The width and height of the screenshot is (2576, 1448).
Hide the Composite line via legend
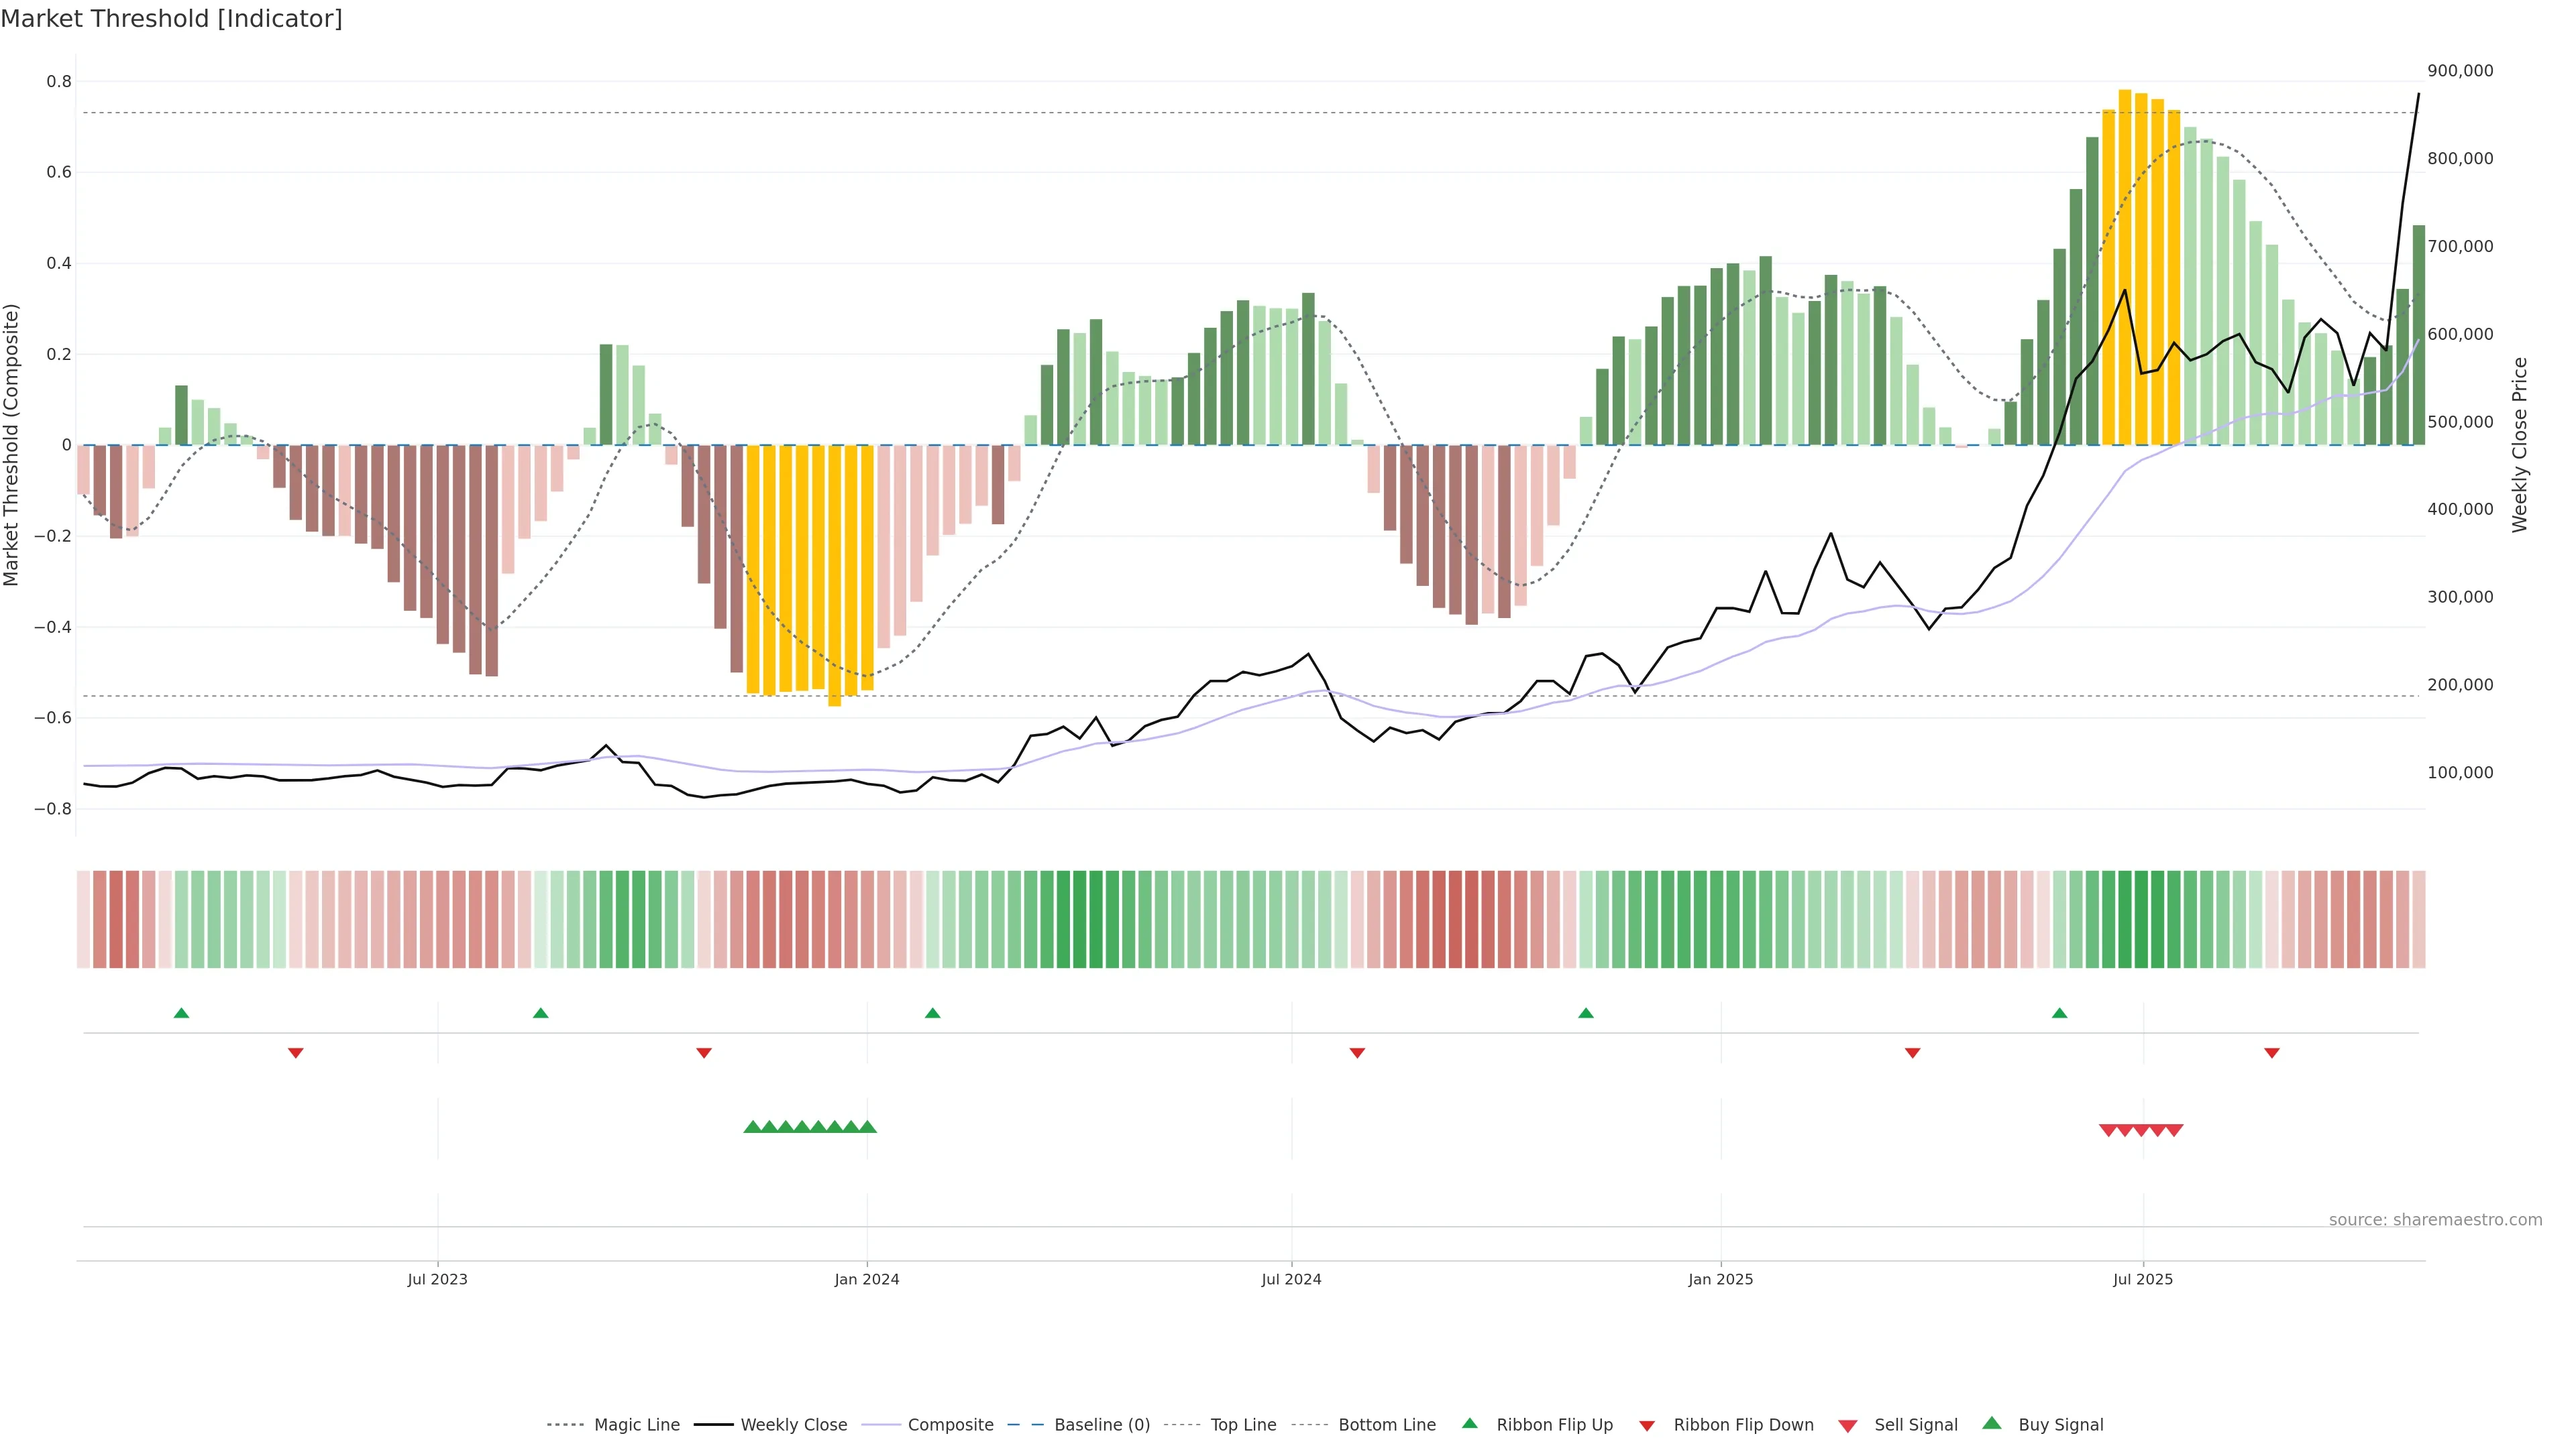pyautogui.click(x=950, y=1425)
